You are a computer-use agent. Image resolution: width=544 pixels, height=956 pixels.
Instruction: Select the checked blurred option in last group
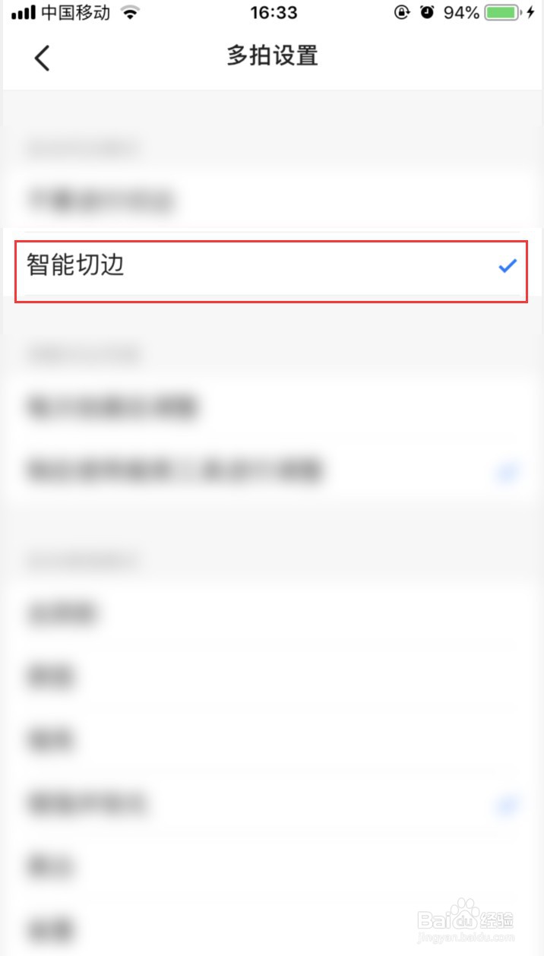click(271, 802)
